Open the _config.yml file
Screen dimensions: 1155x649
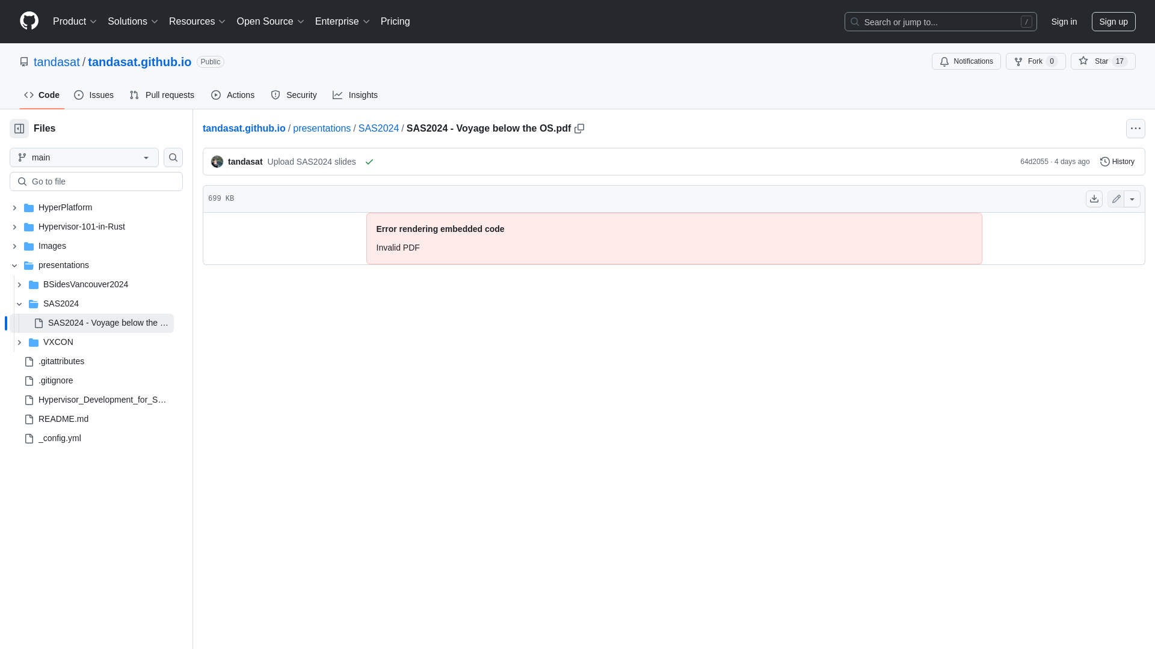point(60,439)
